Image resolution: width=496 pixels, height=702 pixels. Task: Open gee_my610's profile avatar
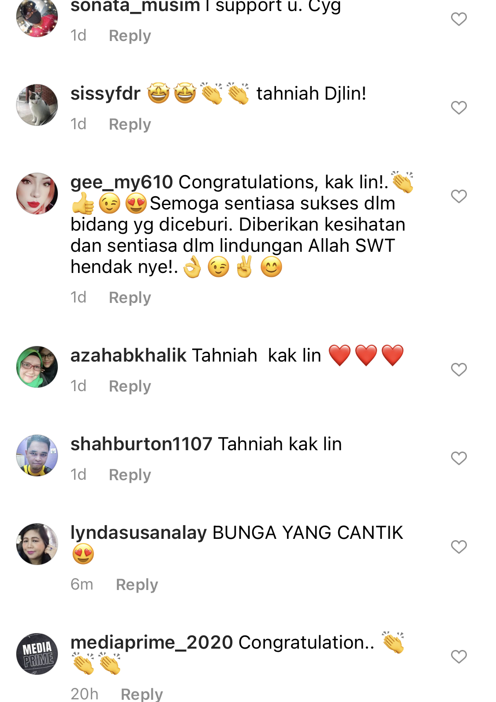tap(37, 194)
